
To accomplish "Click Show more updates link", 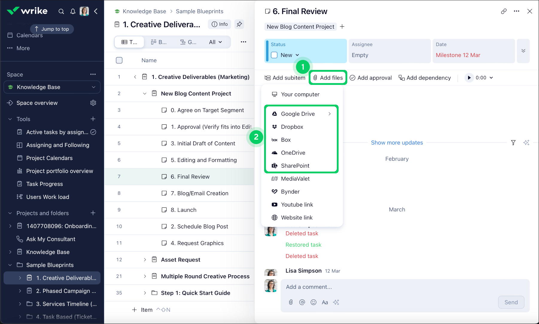I will 397,143.
